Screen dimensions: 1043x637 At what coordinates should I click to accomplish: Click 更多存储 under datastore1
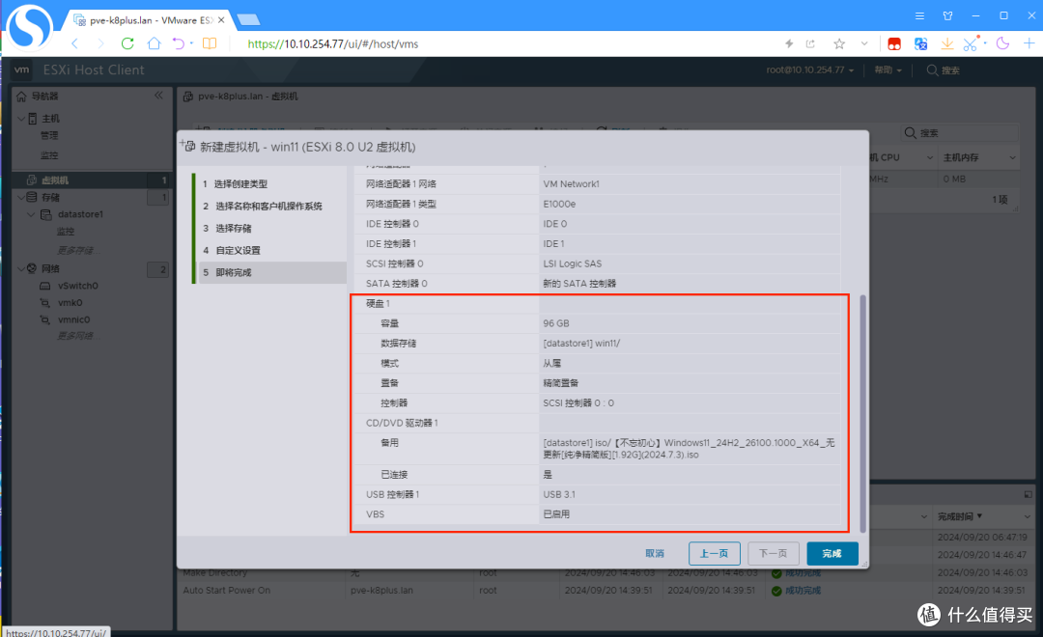click(74, 251)
